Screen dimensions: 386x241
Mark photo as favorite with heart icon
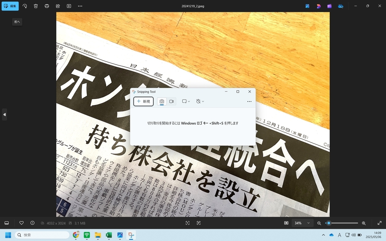tap(22, 223)
